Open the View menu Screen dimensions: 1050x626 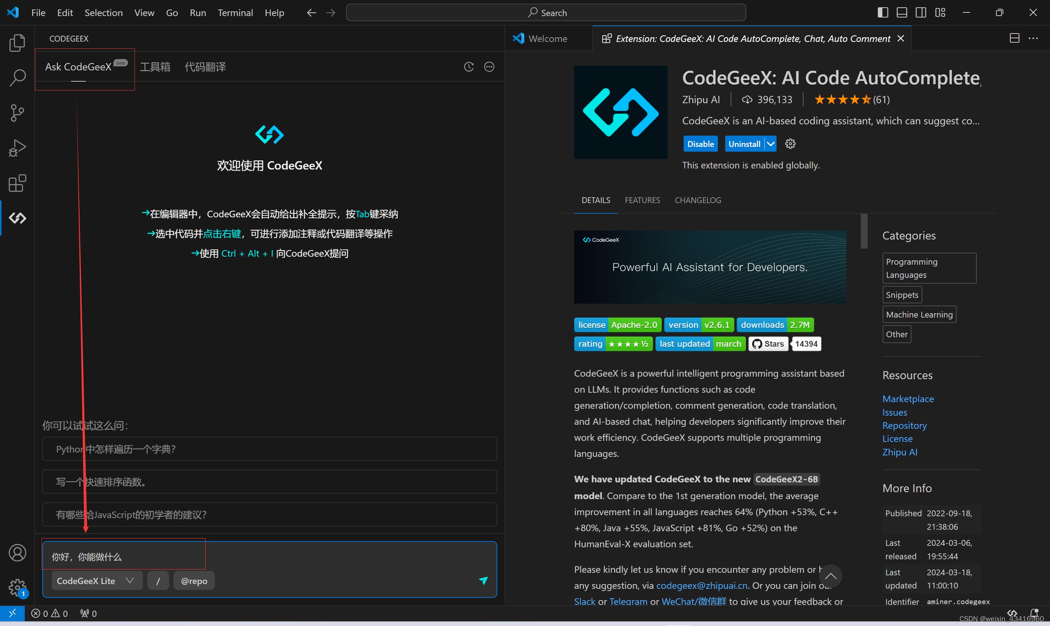click(x=144, y=13)
